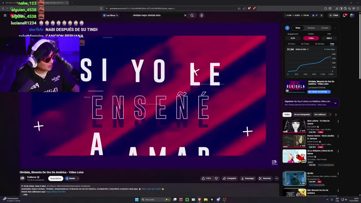Viewport: 361px width, 203px height.
Task: Start voice search with the microphone icon
Action: [201, 15]
